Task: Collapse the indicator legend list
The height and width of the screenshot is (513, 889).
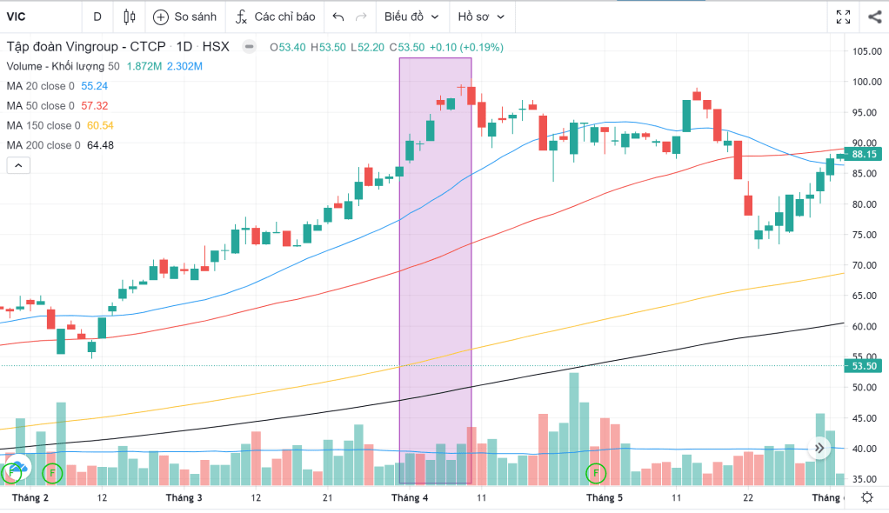Action: click(x=17, y=163)
